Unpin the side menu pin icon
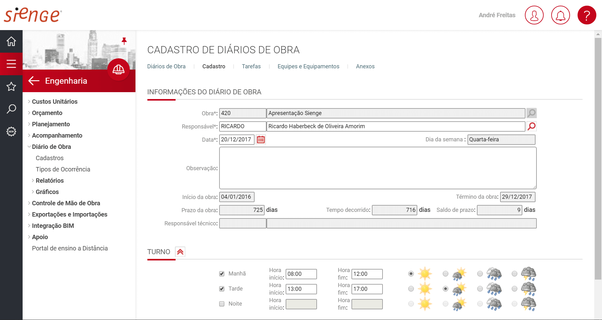Screen dimensions: 602x320 (x=124, y=41)
